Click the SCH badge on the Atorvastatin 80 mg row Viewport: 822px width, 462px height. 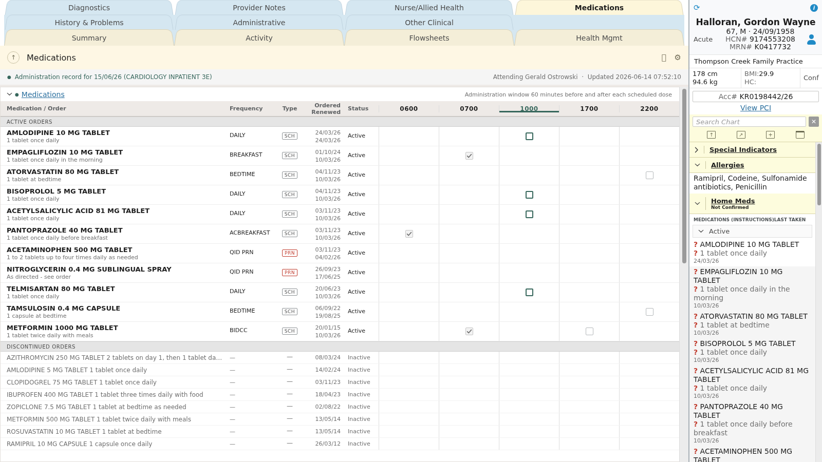coord(290,175)
